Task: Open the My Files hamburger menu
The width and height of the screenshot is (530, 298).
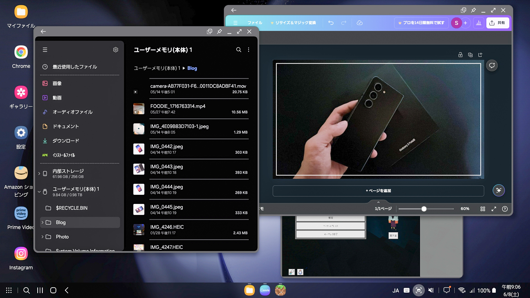Action: [45, 50]
